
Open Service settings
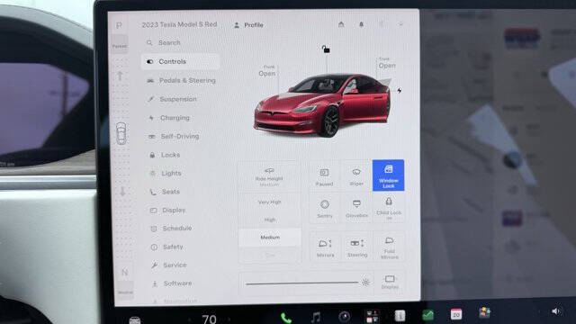pos(168,265)
